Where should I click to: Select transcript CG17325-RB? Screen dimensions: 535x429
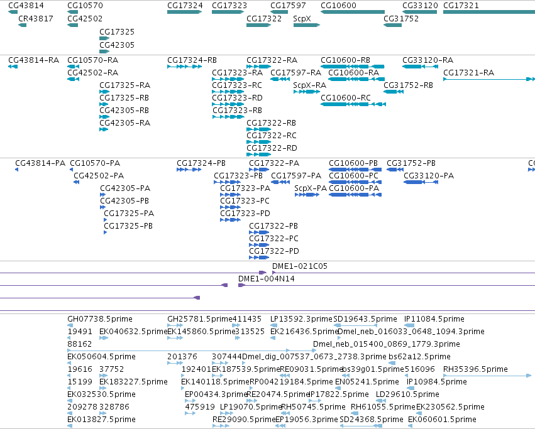(124, 98)
